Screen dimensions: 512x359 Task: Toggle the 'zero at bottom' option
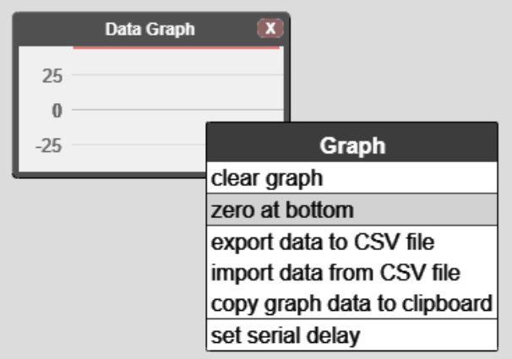[282, 210]
